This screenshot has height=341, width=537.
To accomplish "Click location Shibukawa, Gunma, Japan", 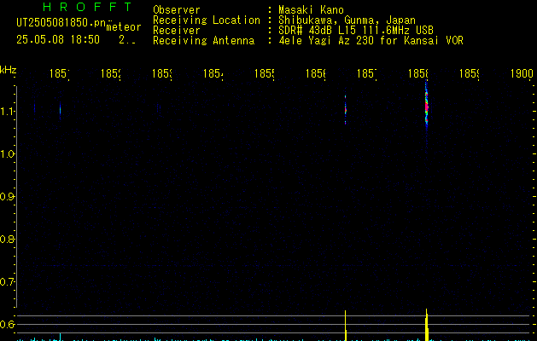I will 347,20.
